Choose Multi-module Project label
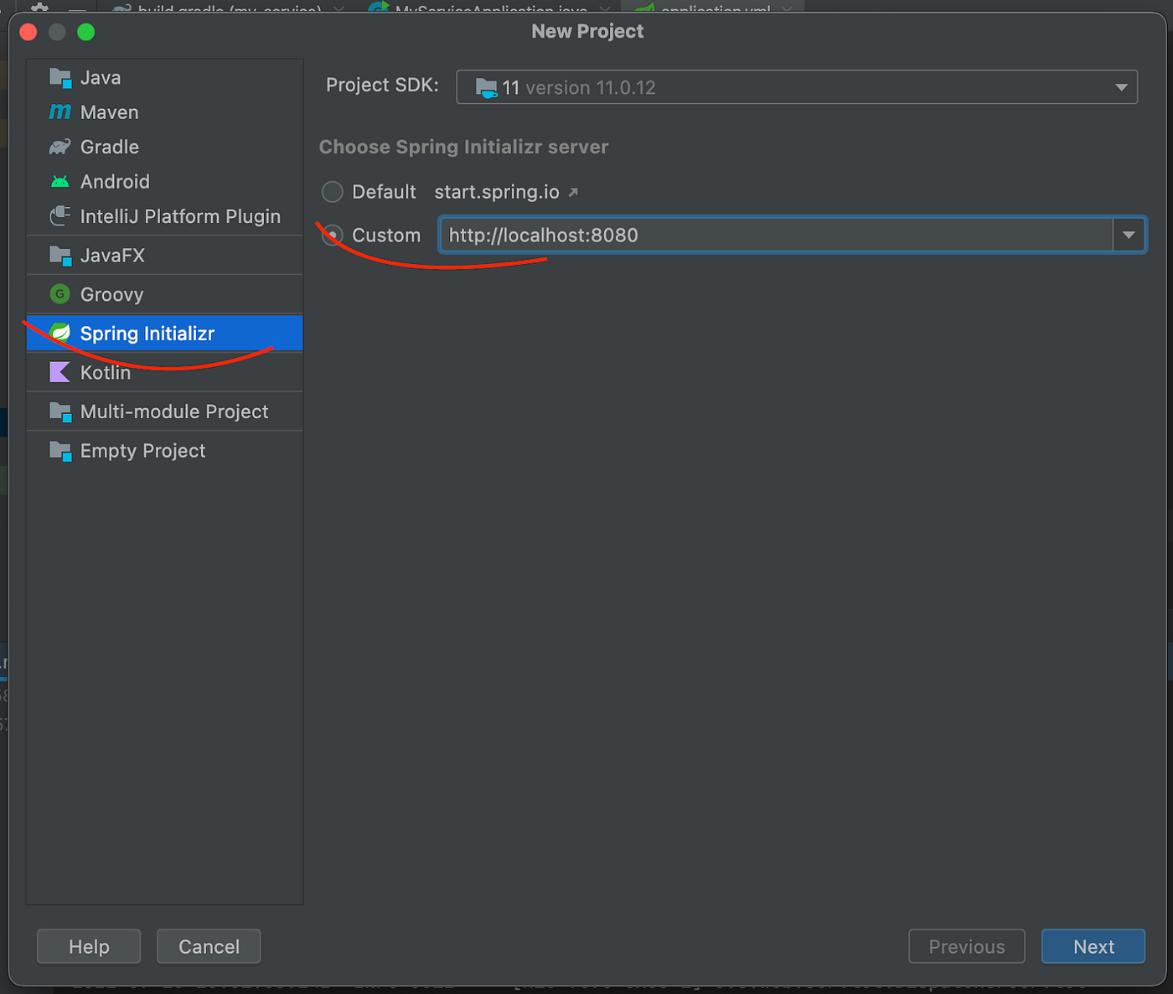1173x994 pixels. [174, 412]
